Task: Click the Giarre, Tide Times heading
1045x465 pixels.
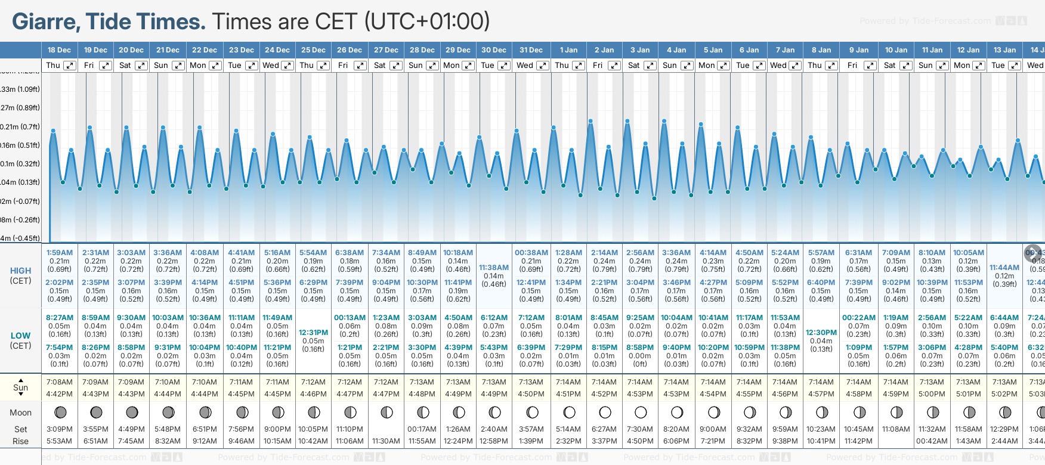Action: 109,21
